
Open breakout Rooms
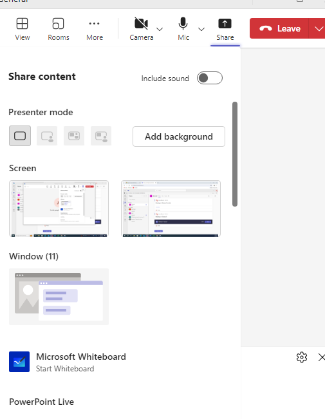(59, 29)
